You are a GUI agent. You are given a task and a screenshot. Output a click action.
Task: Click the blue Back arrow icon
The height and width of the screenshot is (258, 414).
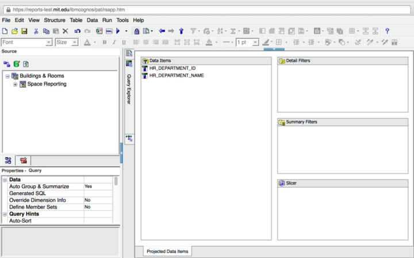162,31
